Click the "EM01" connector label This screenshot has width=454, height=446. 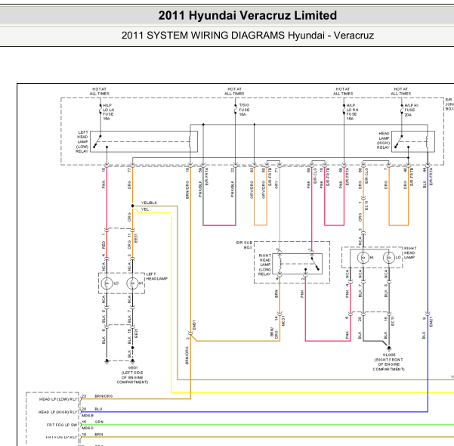(x=194, y=324)
